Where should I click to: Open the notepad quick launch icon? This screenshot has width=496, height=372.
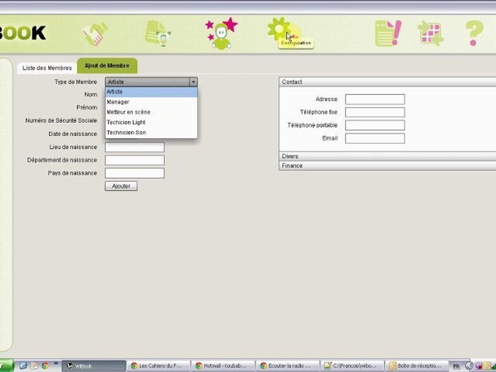coord(34,366)
